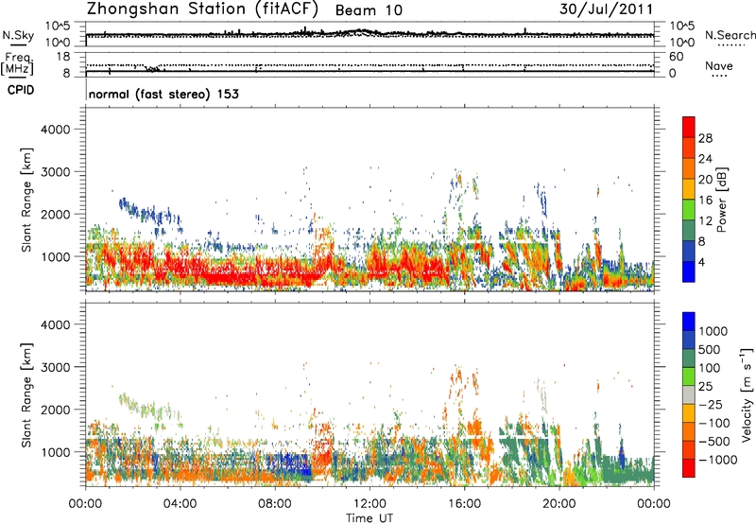This screenshot has width=756, height=524.
Task: Click the Freq. [MHz] axis label
Action: tap(17, 63)
